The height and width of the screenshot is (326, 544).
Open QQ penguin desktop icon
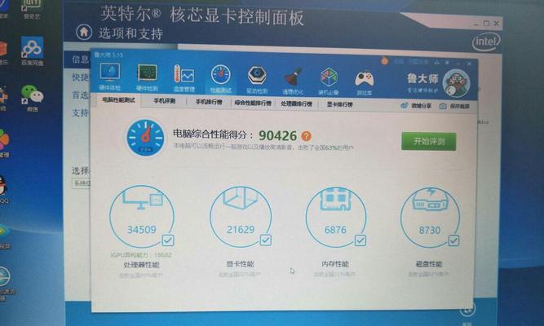tap(3, 189)
